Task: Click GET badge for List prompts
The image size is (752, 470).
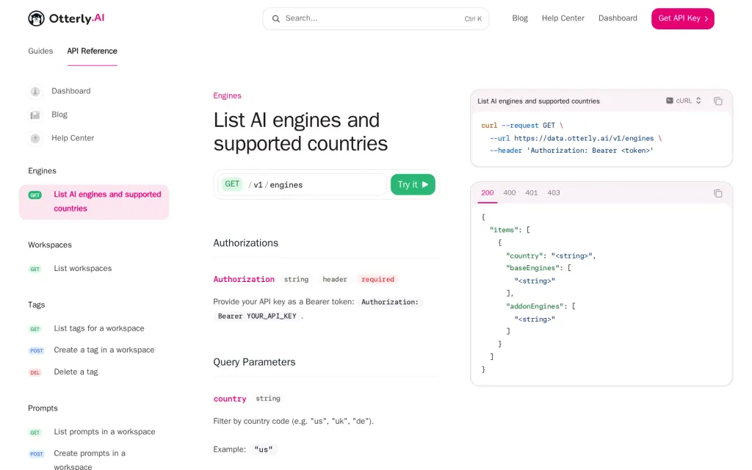Action: click(x=35, y=433)
